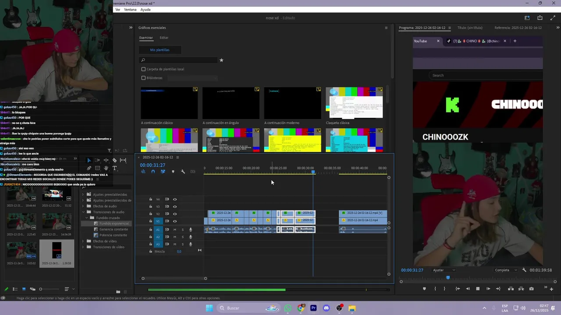The height and width of the screenshot is (315, 561).
Task: Open Premiere Pro from the taskbar
Action: tap(313, 308)
